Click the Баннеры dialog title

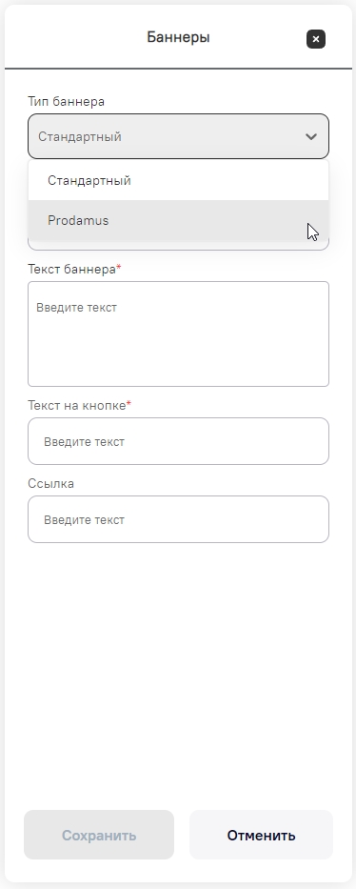click(x=178, y=37)
